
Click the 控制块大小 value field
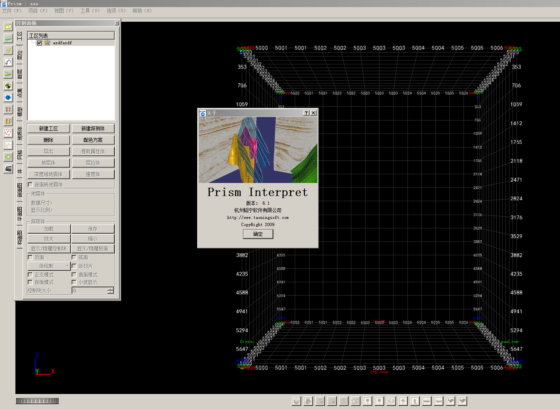(90, 290)
